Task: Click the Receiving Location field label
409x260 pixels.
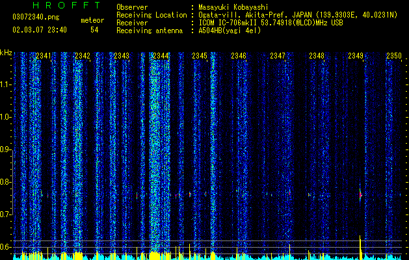Action: click(152, 15)
